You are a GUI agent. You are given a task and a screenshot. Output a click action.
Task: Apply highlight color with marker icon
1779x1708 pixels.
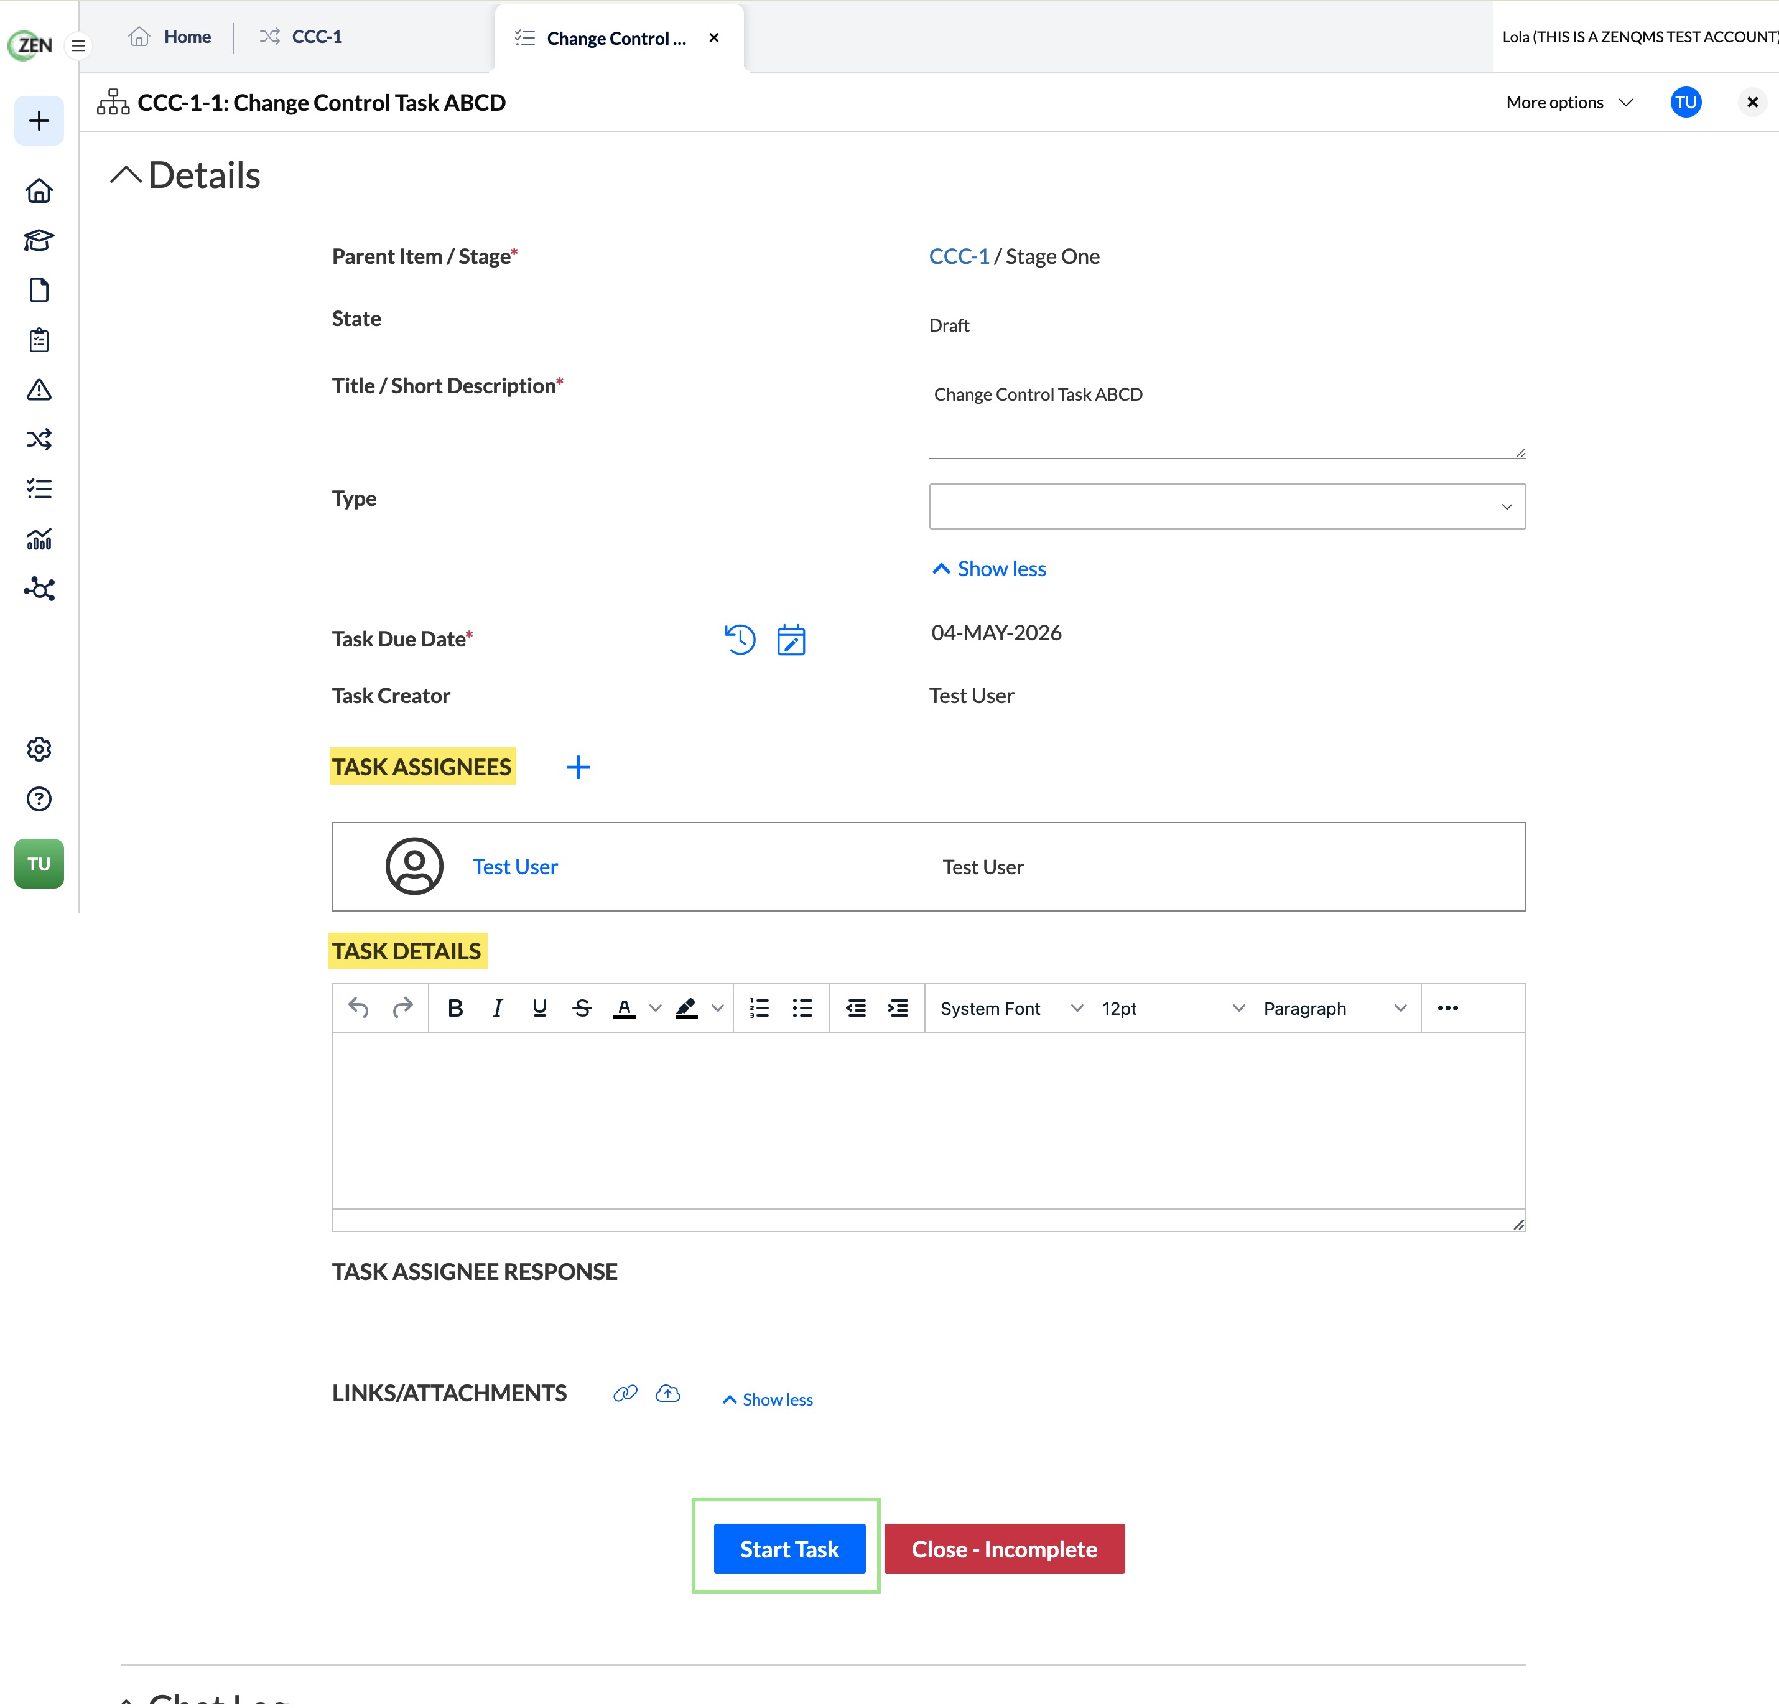click(686, 1008)
